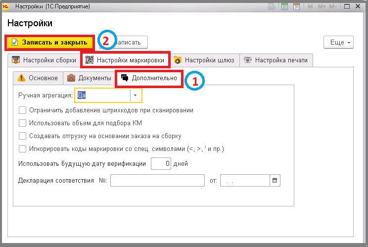Click the verification days number field
This screenshot has width=368, height=247.
point(161,164)
